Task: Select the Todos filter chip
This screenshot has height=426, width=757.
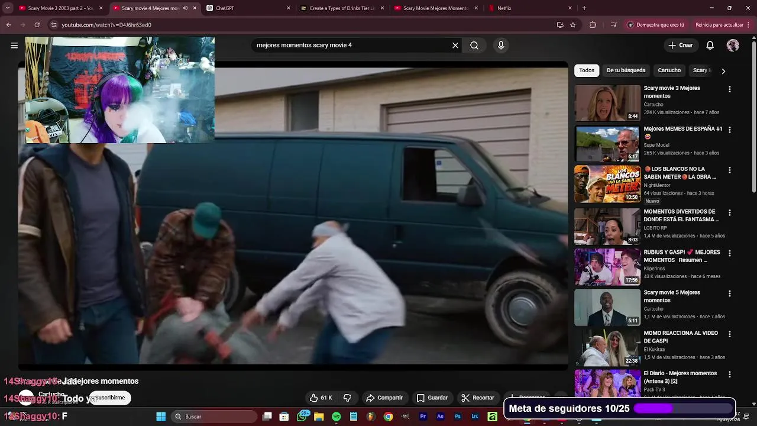Action: click(x=587, y=70)
